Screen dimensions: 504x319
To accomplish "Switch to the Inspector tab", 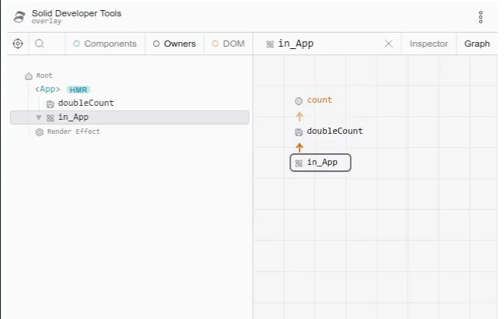I will (429, 44).
